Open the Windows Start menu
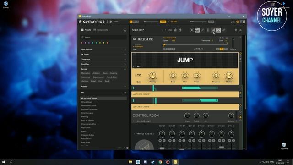Viewport: 293px width, 165px height. click(4, 162)
